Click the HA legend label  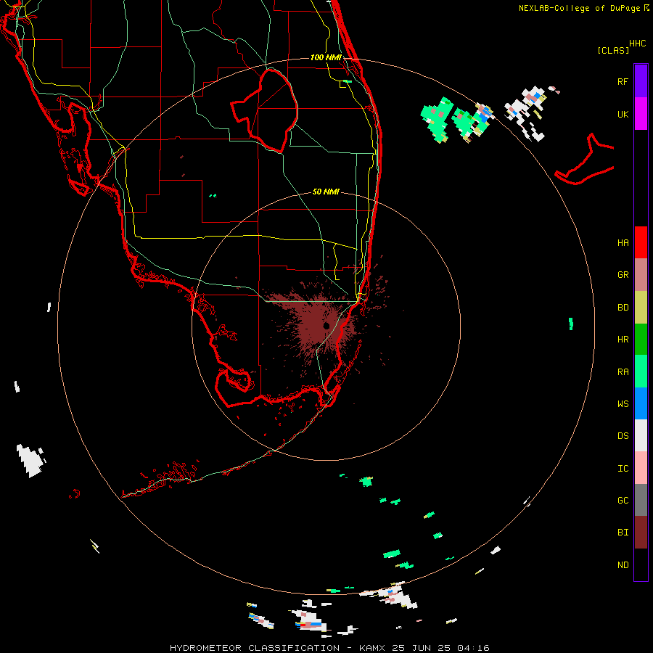(x=623, y=242)
